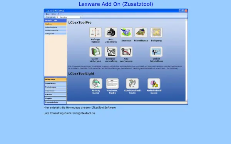This screenshot has height=144, width=231.
Task: Open the Auszeichnung barcode icon
Action: click(x=111, y=32)
